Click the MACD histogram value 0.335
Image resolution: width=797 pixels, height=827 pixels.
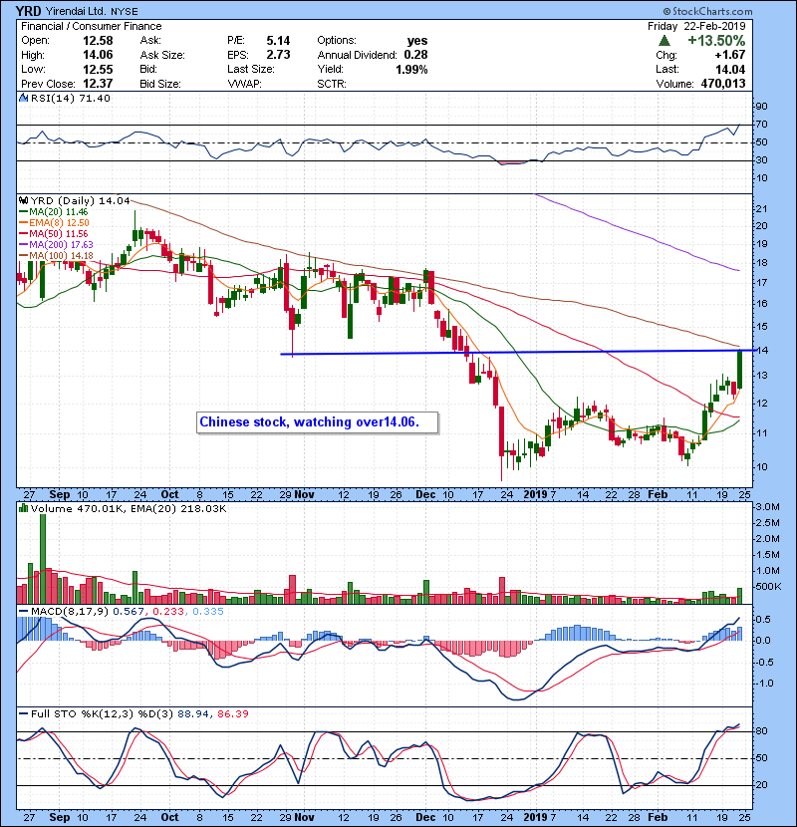tap(208, 612)
